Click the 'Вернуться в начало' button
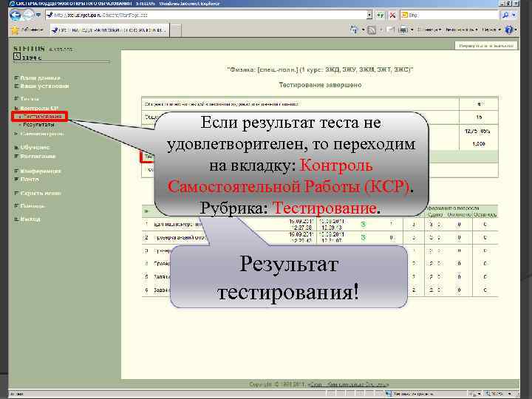The image size is (532, 399). pos(486,46)
